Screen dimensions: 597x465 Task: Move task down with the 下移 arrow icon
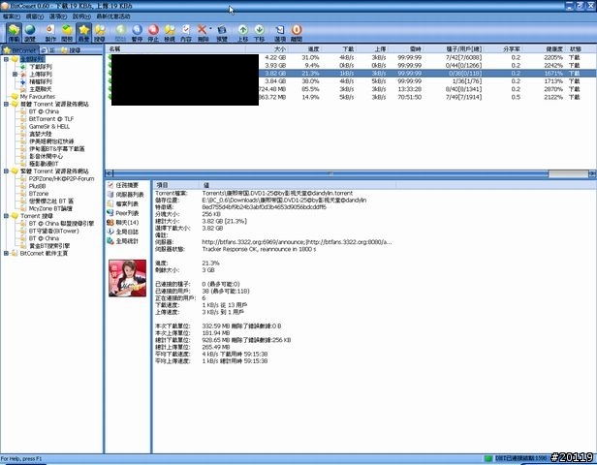(x=259, y=33)
